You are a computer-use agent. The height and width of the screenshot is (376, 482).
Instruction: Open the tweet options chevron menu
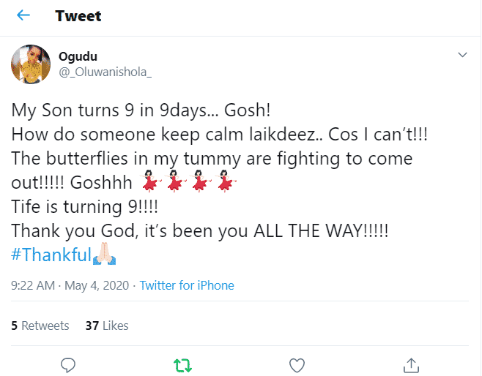(x=462, y=55)
